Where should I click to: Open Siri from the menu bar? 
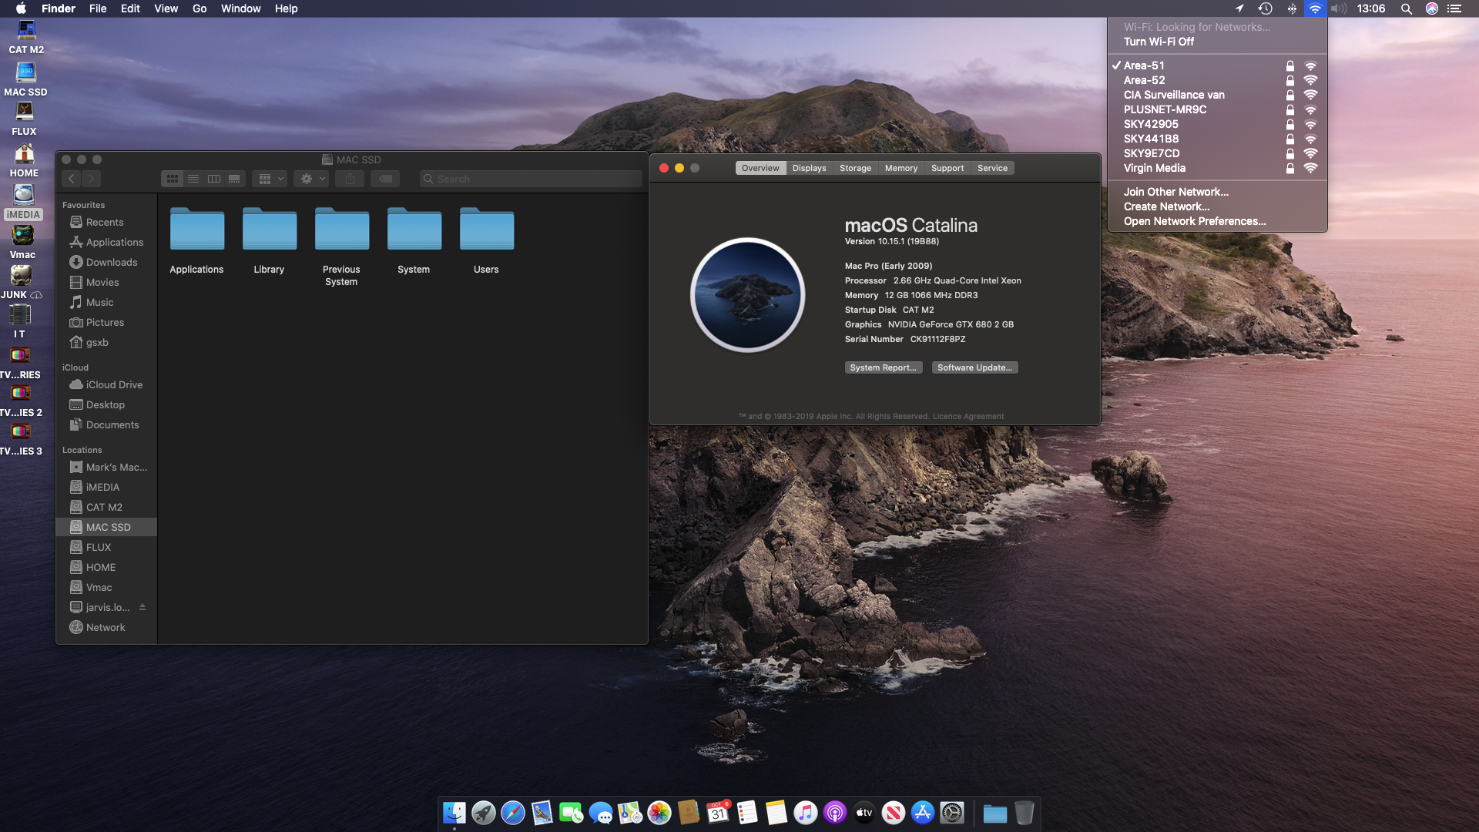[1432, 8]
